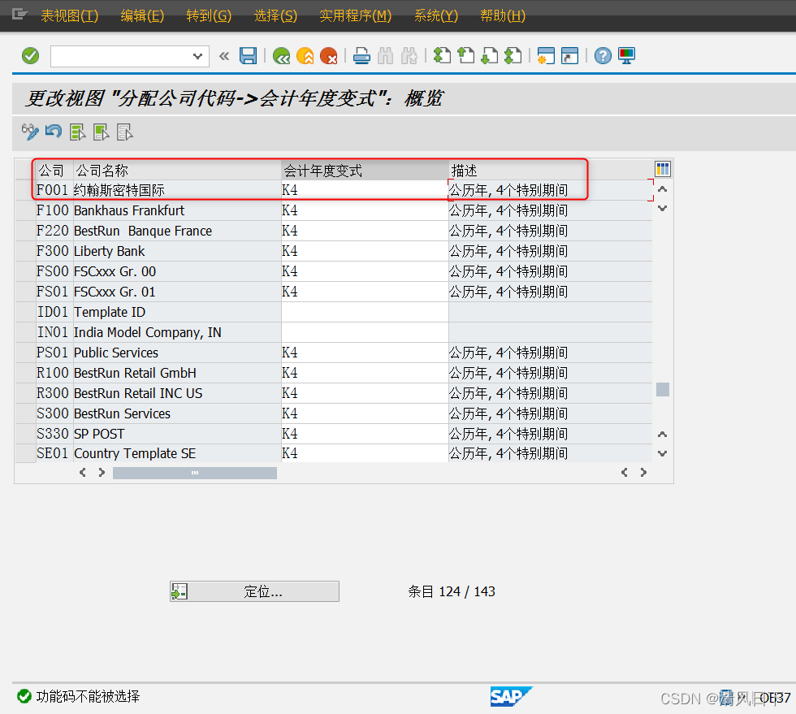This screenshot has height=714, width=796.
Task: Click left arrow of left horizontal scrollbar
Action: [83, 473]
